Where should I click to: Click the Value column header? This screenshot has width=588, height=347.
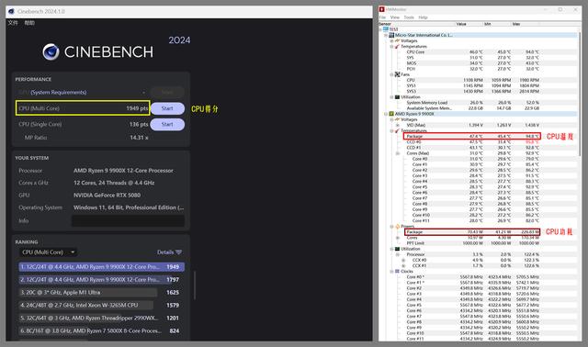[x=469, y=24]
